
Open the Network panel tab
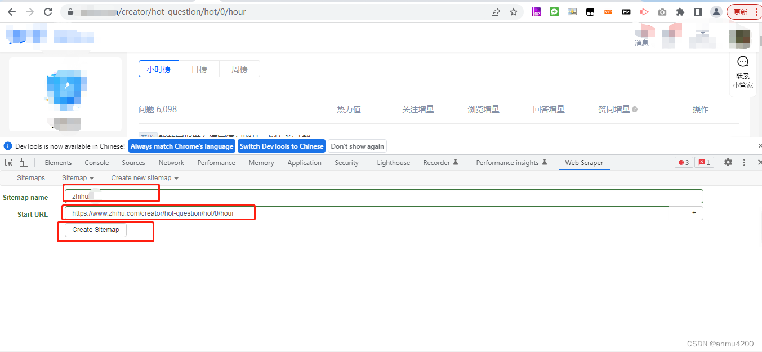[x=171, y=163]
